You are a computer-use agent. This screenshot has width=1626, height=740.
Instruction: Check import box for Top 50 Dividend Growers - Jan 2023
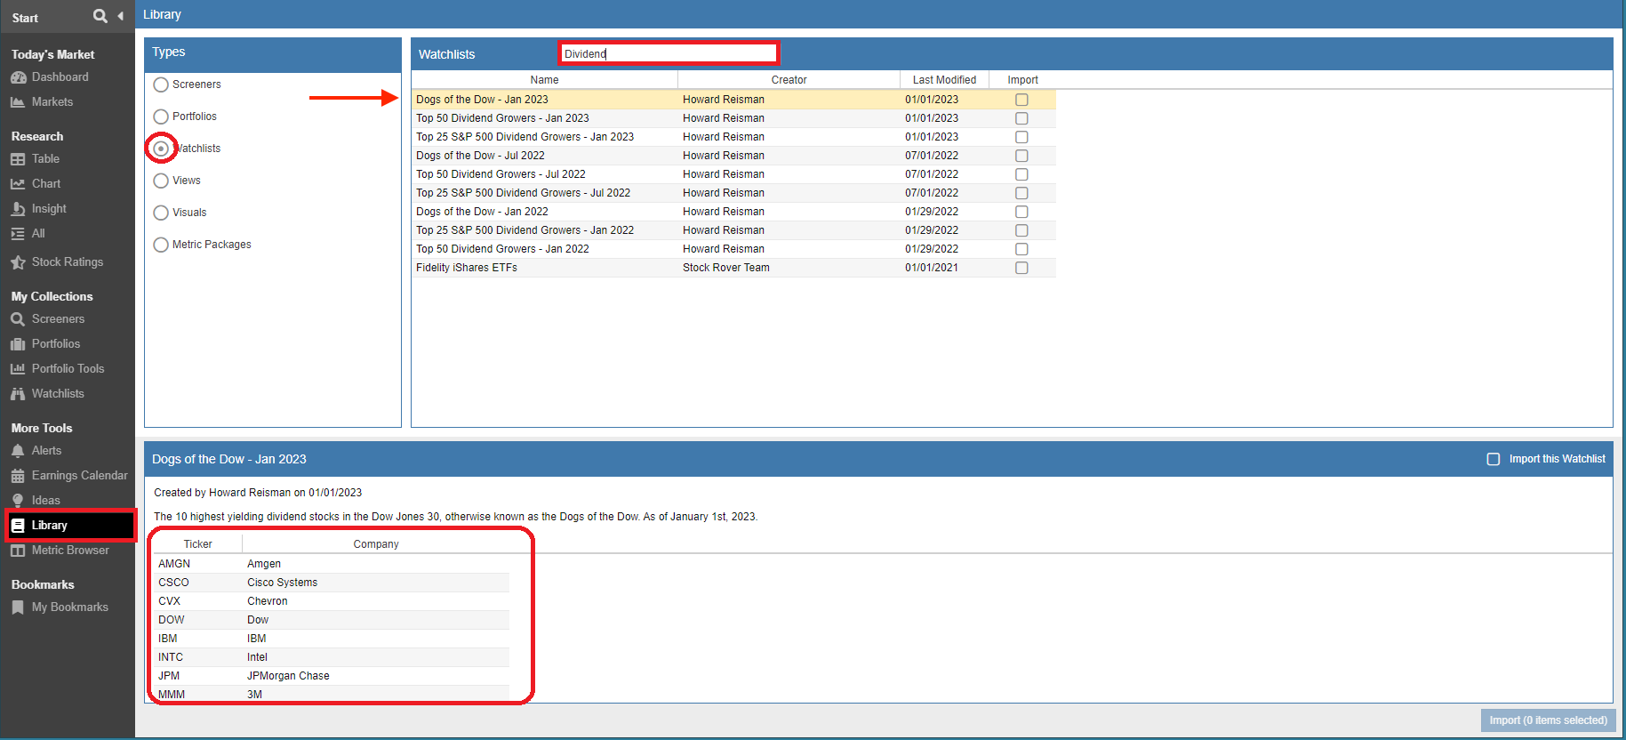pos(1021,118)
